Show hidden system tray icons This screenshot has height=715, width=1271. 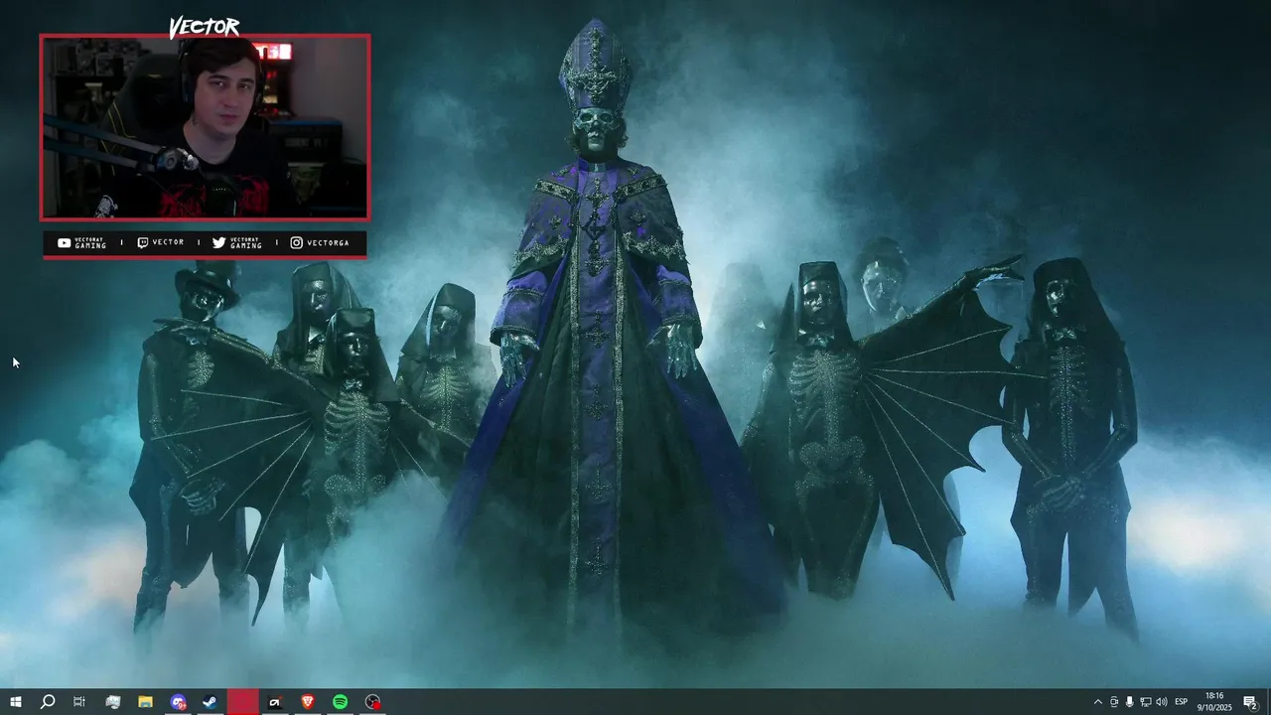pyautogui.click(x=1097, y=702)
